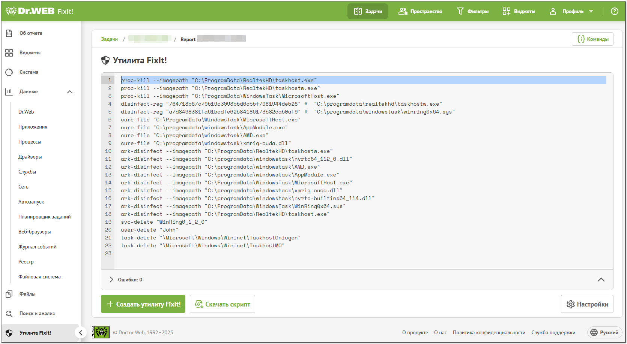Open Процессы in sidebar
This screenshot has width=627, height=344.
[x=30, y=142]
